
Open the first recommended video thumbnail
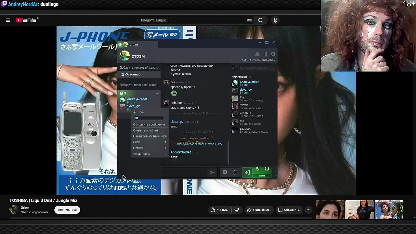coord(330,210)
